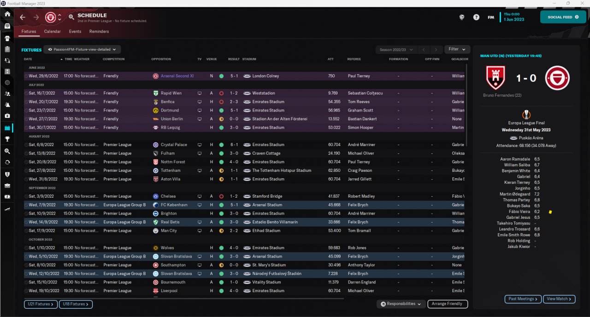Open the Filter dropdown
590x317 pixels.
click(x=457, y=49)
